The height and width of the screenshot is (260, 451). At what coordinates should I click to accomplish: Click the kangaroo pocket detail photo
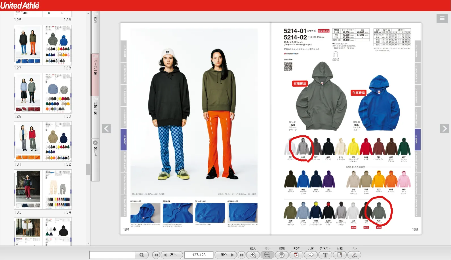[x=210, y=213]
